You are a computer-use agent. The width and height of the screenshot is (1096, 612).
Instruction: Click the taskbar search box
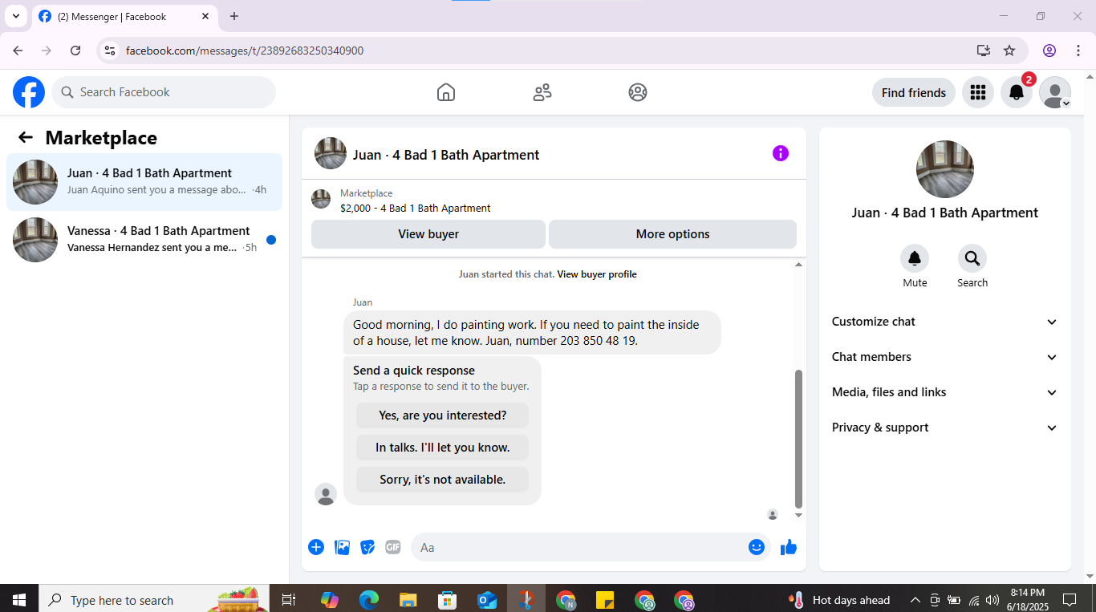[154, 600]
